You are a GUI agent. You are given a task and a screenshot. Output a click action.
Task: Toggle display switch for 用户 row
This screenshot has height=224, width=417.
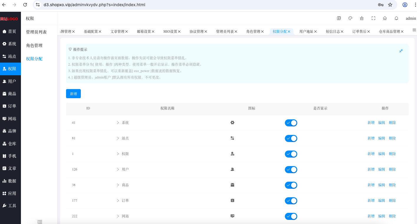[291, 170]
